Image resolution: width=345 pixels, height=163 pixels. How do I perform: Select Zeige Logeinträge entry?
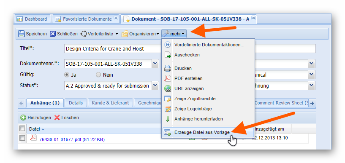click(208, 109)
